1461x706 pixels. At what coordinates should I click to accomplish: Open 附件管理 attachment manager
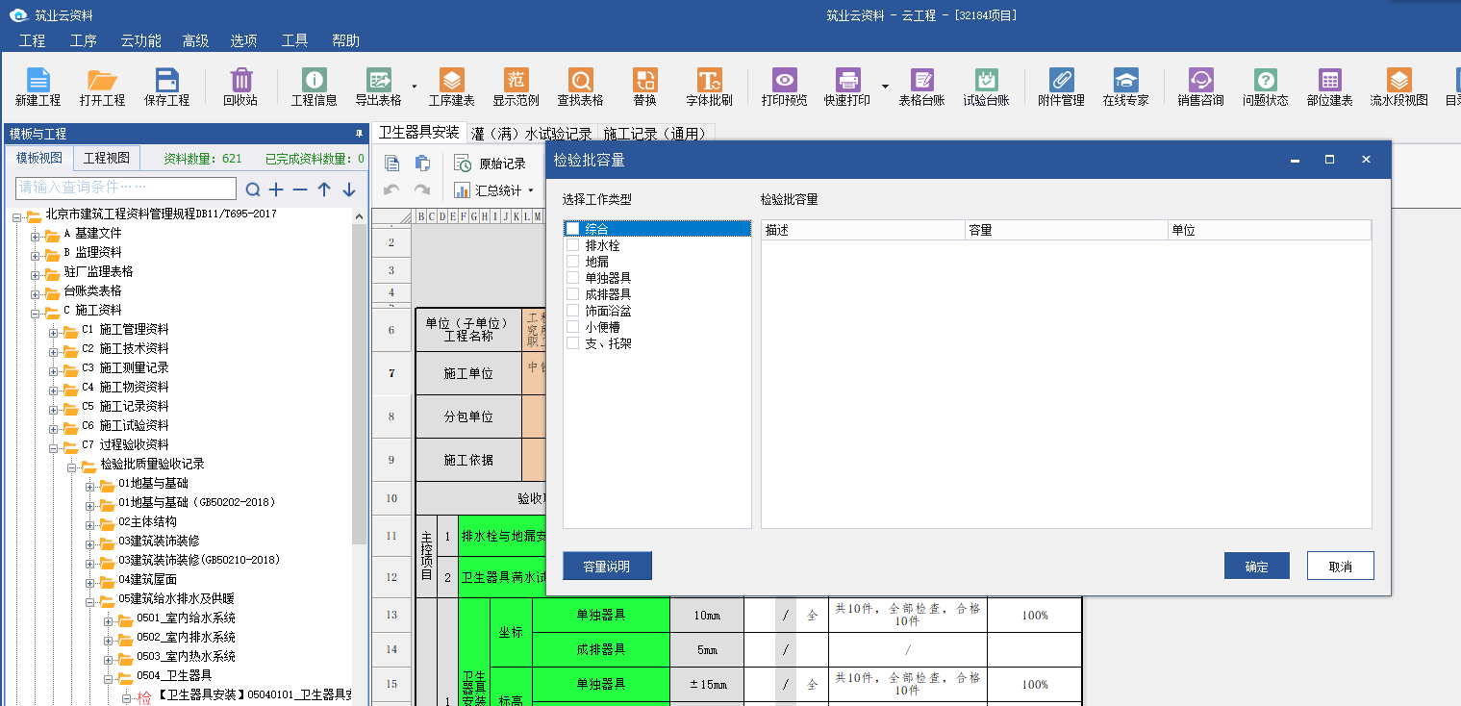[1061, 88]
